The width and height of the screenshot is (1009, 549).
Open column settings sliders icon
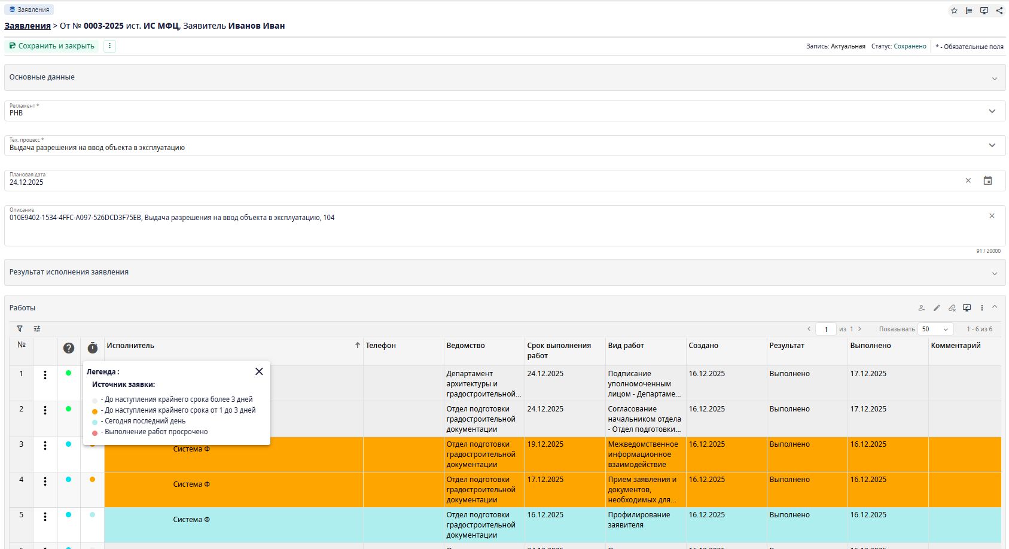(37, 329)
